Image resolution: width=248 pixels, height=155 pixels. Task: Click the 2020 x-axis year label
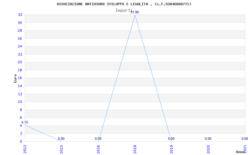coord(208,149)
